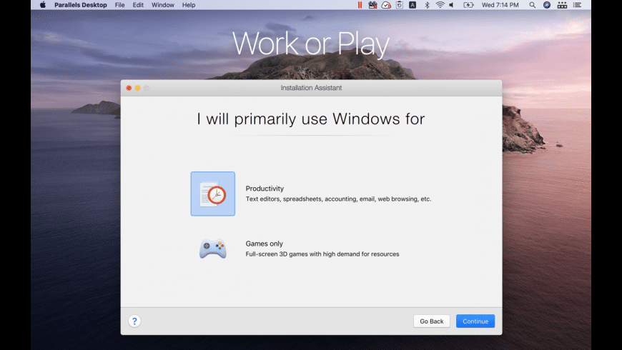Click the Siri icon in menu bar
622x350 pixels.
click(x=547, y=5)
